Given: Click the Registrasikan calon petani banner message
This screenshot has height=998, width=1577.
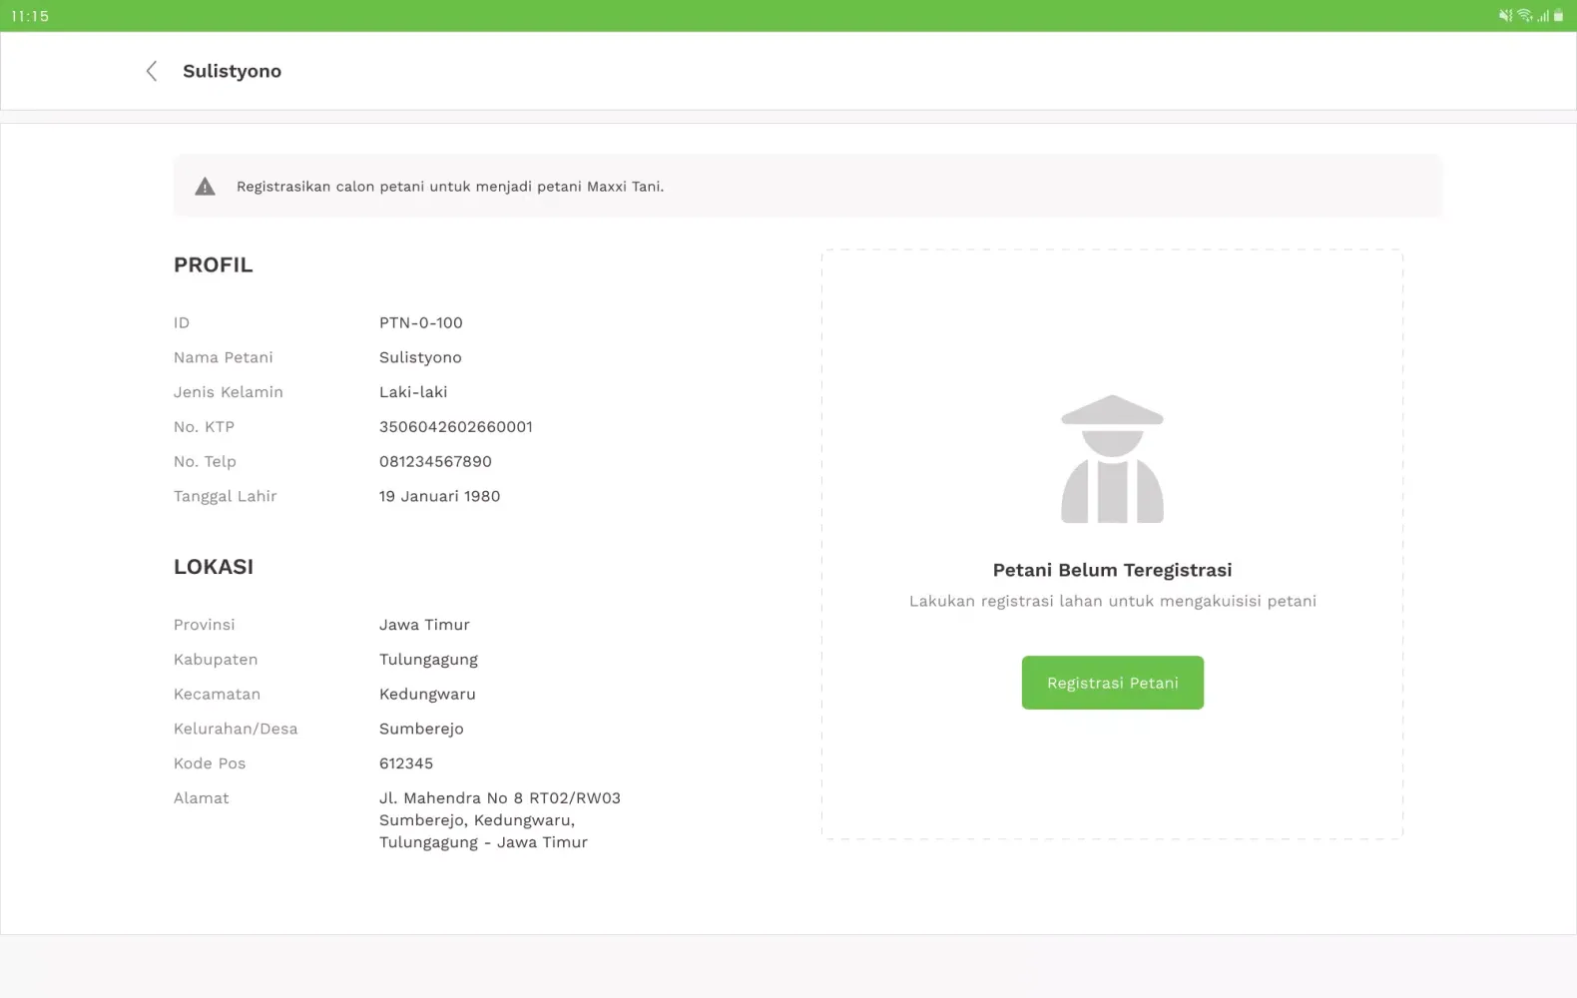Looking at the screenshot, I should [x=450, y=187].
